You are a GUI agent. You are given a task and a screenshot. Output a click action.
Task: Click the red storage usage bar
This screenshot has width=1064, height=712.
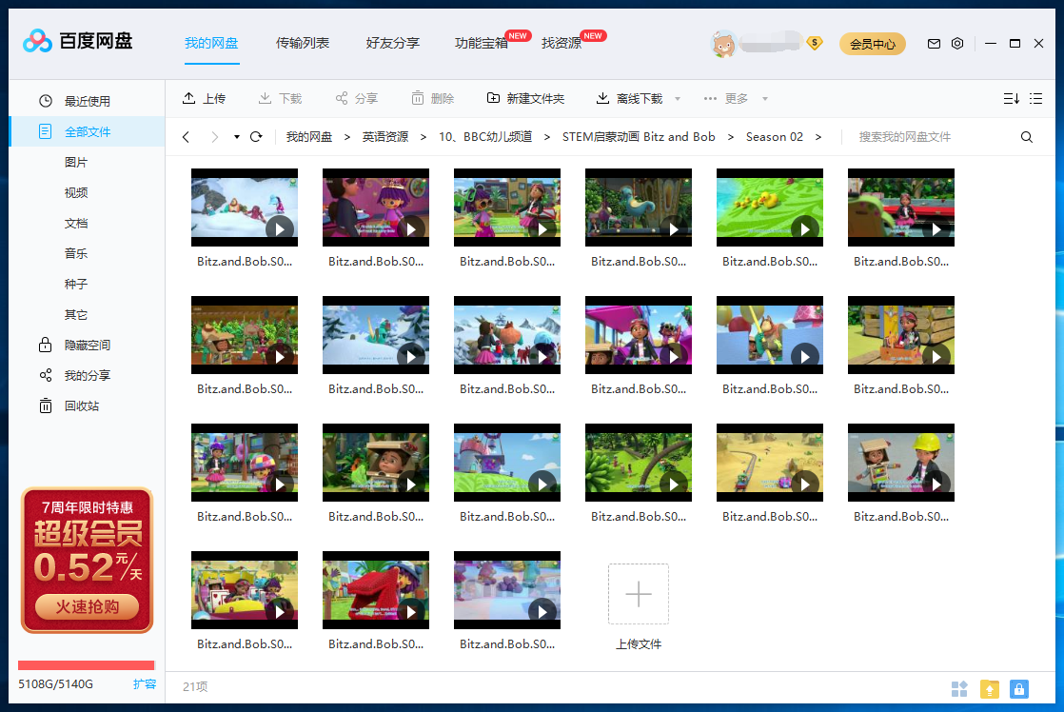point(86,665)
